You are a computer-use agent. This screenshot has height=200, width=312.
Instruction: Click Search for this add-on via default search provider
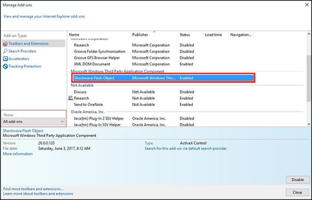[x=185, y=148]
